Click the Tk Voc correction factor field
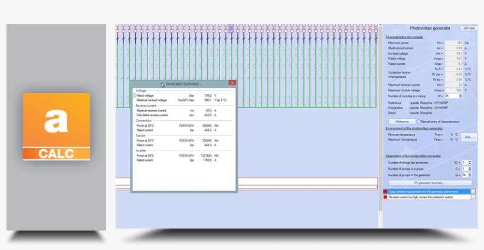Screen dimensions: 484x250 click(454, 74)
